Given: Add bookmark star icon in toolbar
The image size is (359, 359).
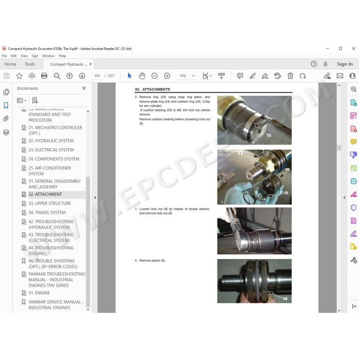Looking at the screenshot, I should click(x=19, y=76).
